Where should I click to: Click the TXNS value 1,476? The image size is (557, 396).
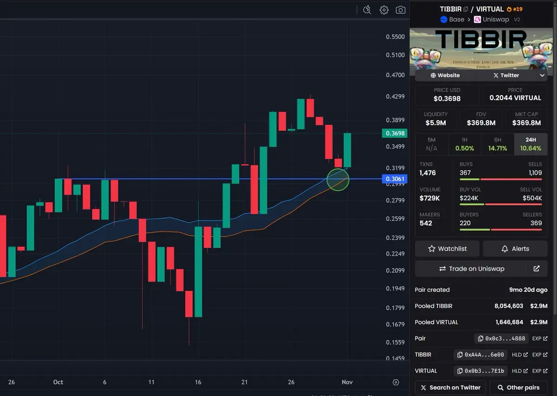coord(428,173)
